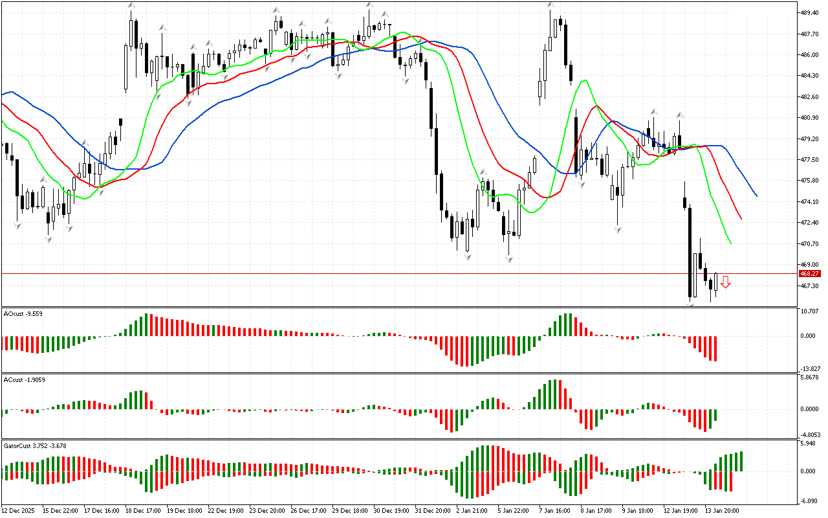
Task: Select the last green GatorCust histogram bar
Action: pyautogui.click(x=741, y=461)
